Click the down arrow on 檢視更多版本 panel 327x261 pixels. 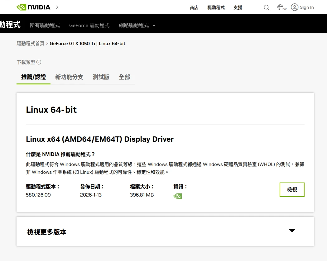pos(292,231)
